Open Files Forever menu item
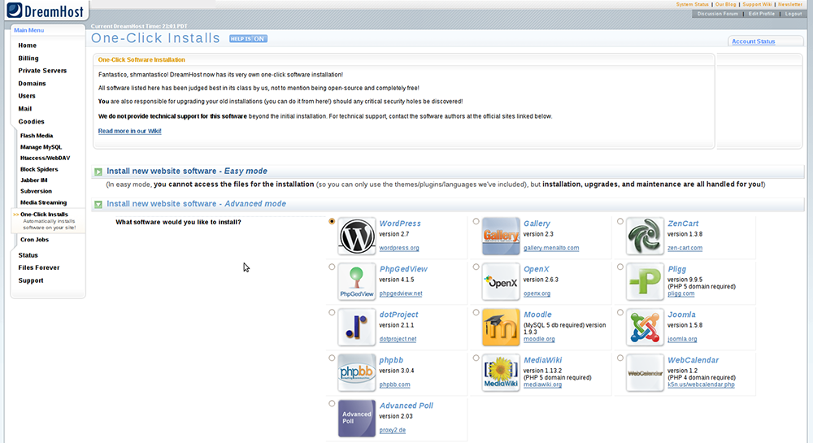The width and height of the screenshot is (813, 443). click(x=39, y=268)
